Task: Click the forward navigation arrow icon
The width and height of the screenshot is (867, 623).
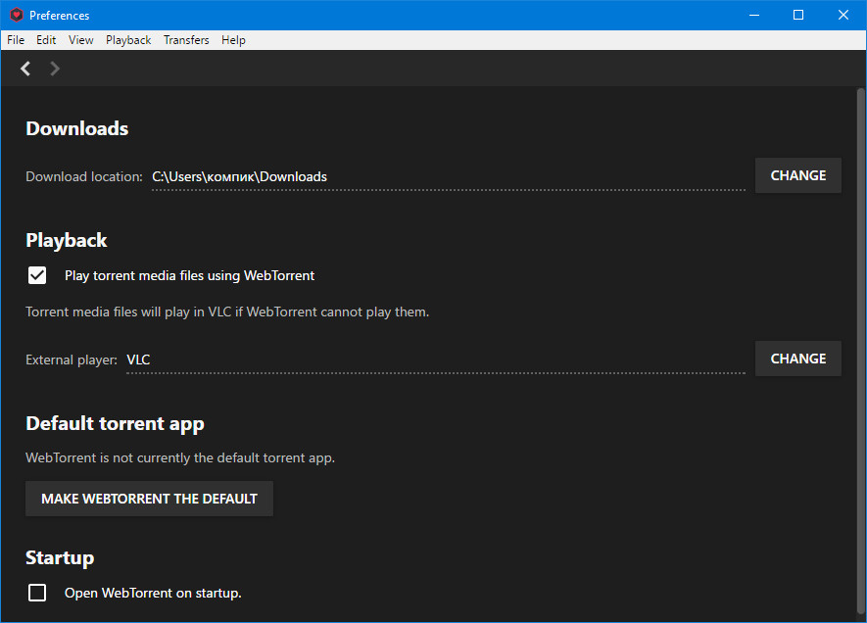Action: 54,69
